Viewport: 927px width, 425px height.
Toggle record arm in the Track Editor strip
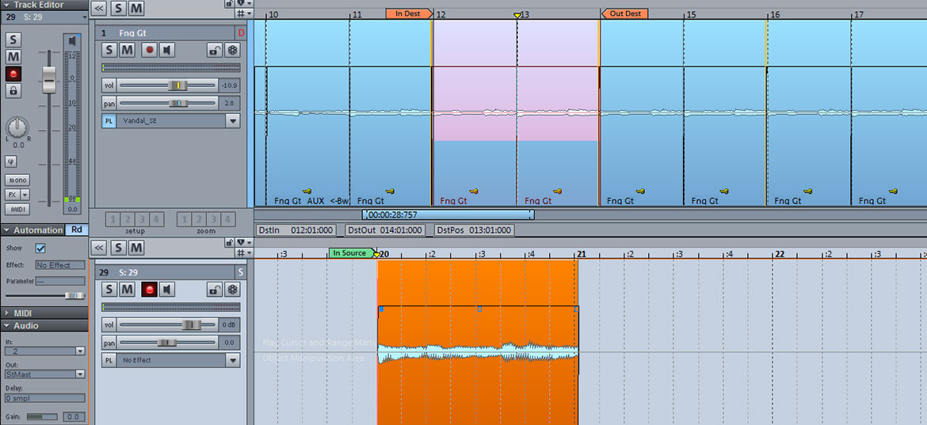pos(13,74)
